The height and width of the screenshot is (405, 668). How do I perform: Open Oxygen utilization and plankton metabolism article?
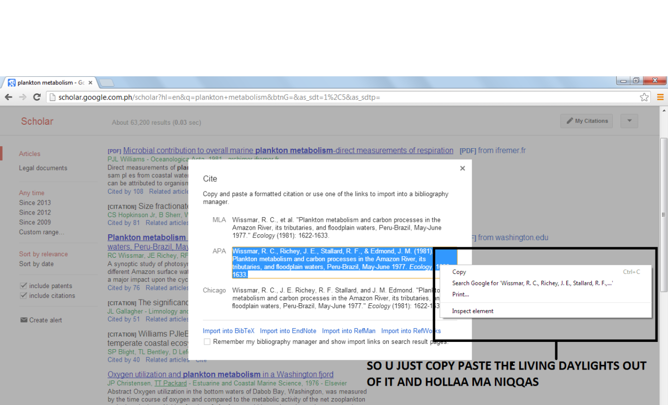click(220, 374)
